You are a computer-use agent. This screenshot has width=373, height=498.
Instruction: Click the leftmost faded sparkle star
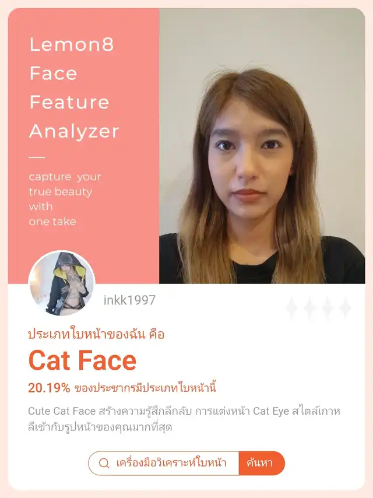(x=292, y=307)
